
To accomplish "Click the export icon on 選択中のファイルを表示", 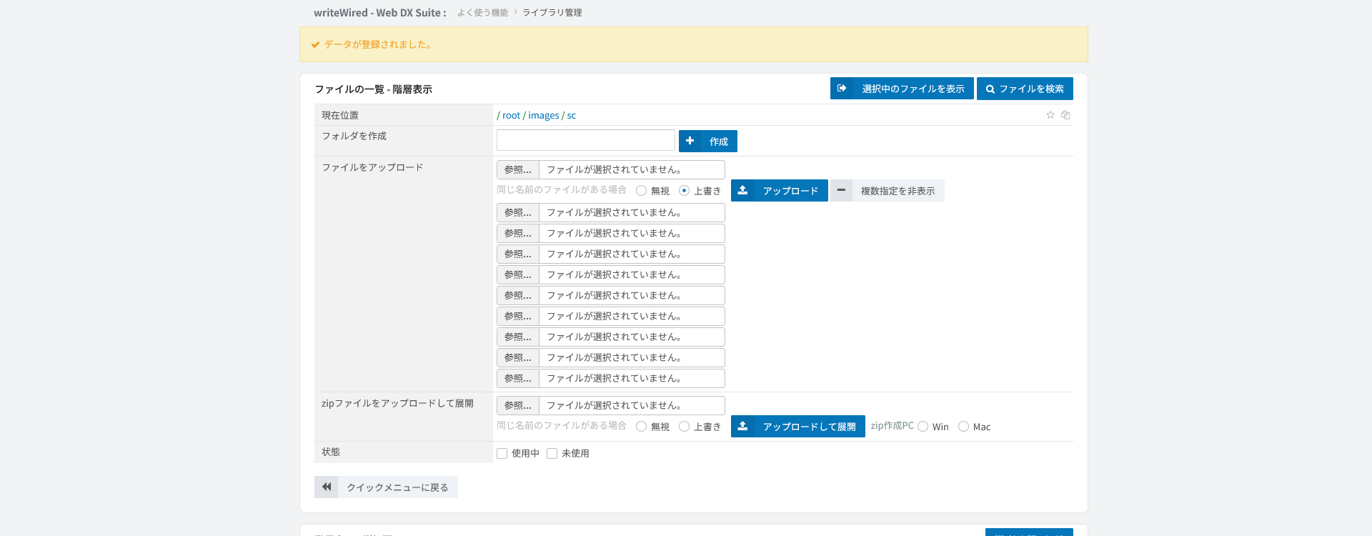I will point(842,88).
